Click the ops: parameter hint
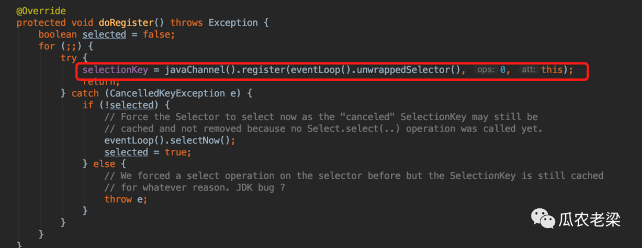Image resolution: width=642 pixels, height=248 pixels. click(486, 70)
